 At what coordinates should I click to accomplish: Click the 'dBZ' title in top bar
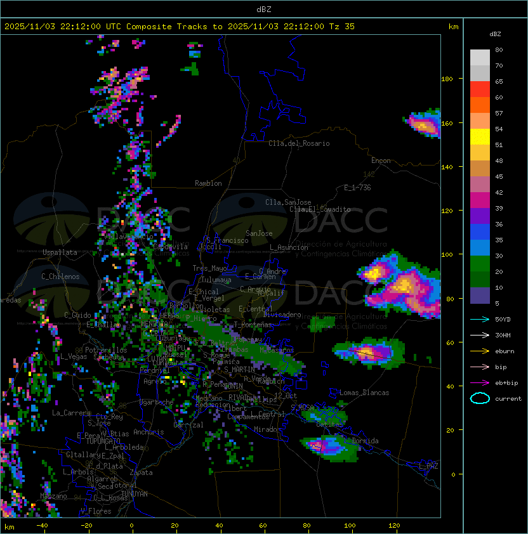click(264, 9)
